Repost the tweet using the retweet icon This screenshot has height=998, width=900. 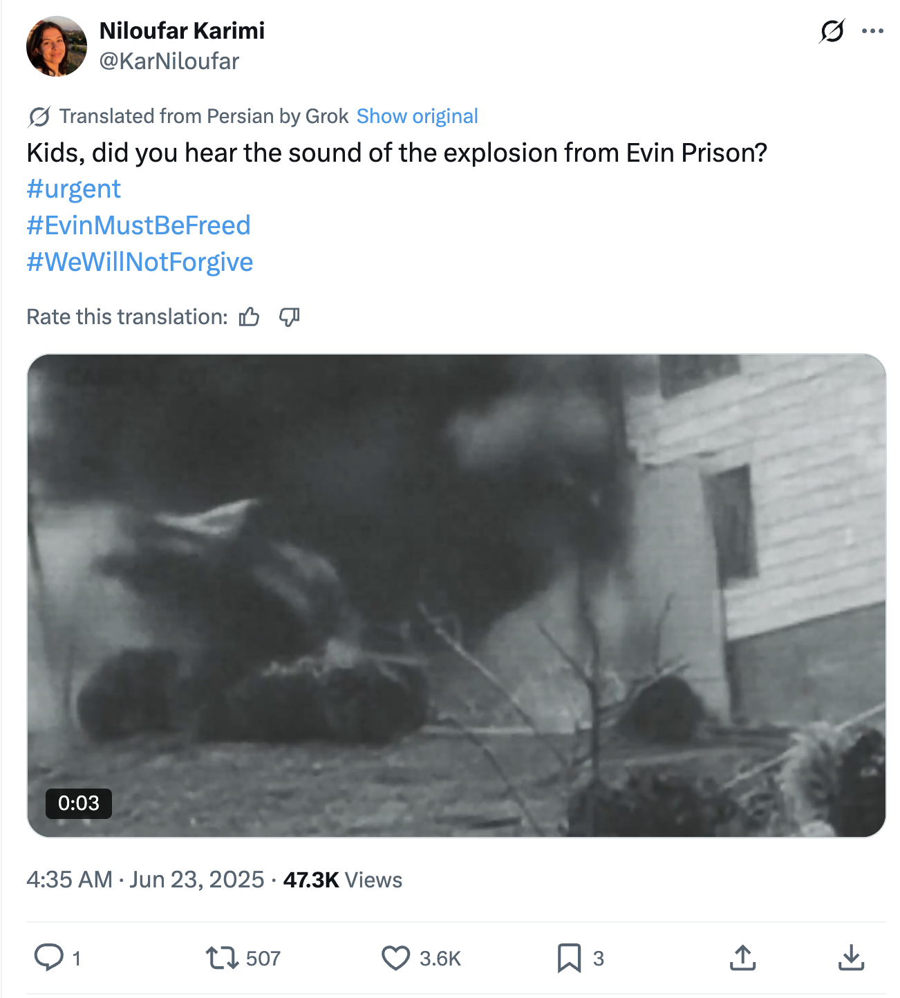point(222,958)
